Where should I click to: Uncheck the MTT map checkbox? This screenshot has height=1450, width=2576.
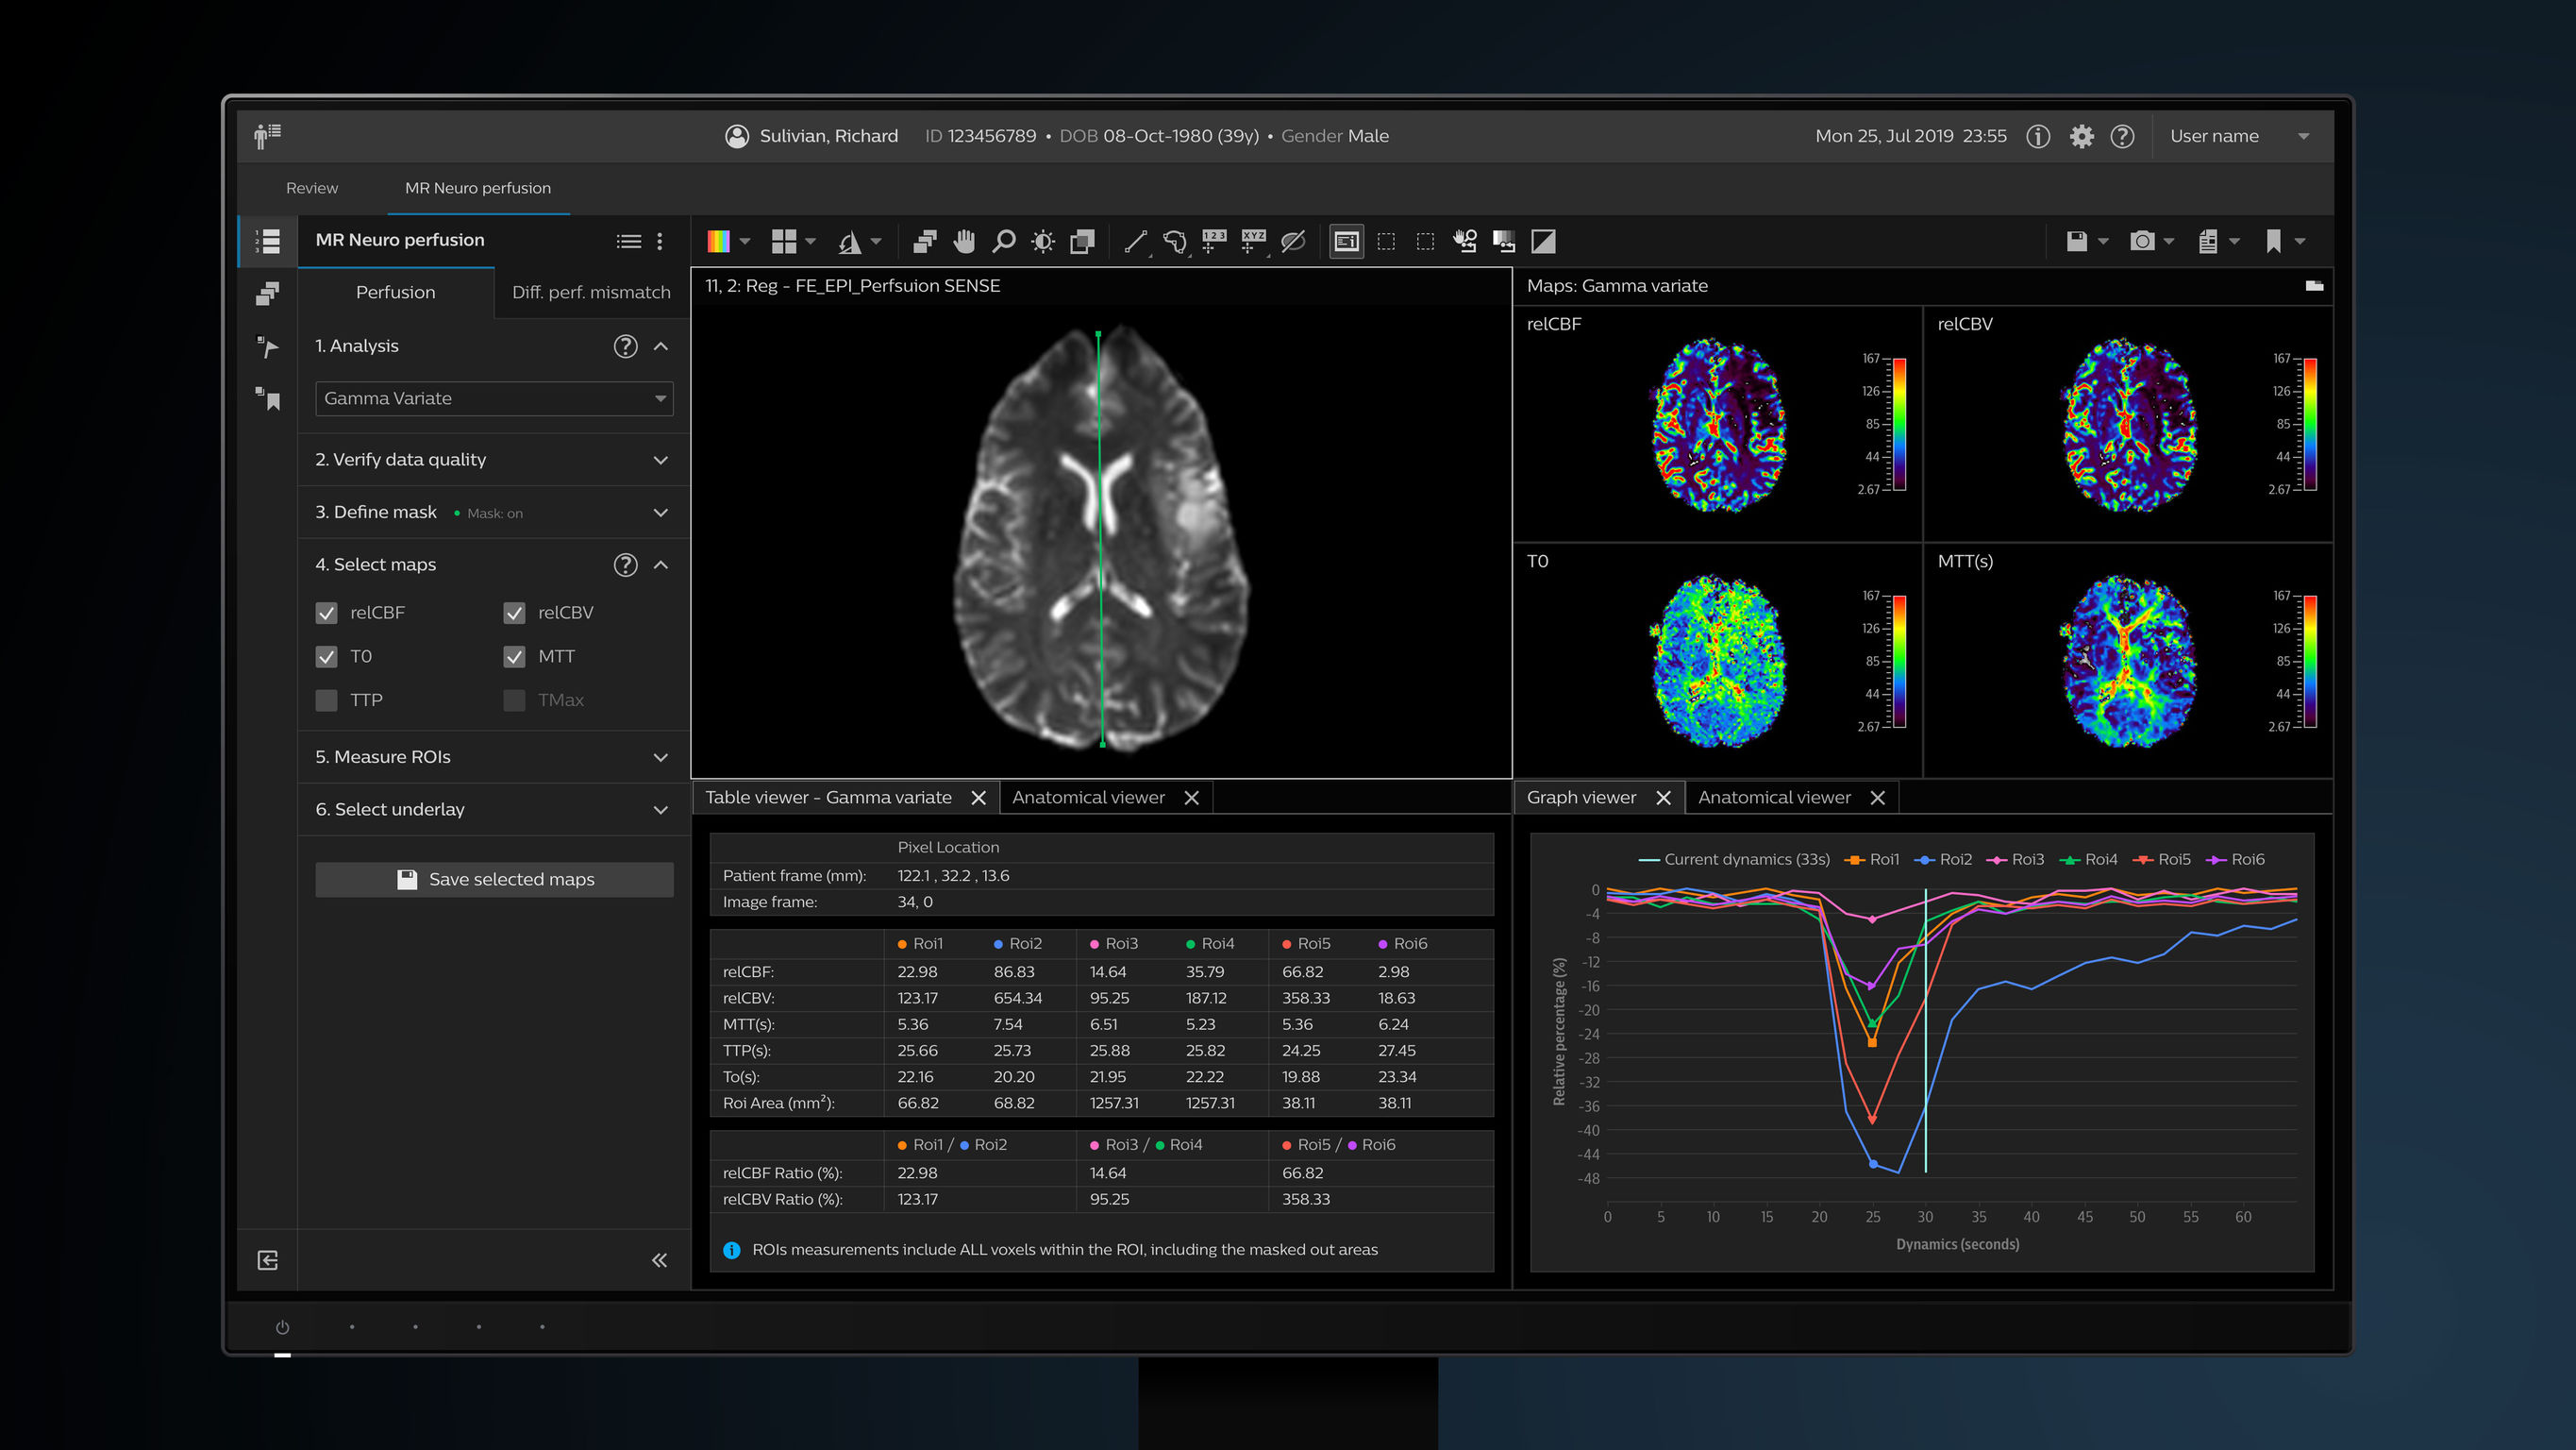[515, 656]
